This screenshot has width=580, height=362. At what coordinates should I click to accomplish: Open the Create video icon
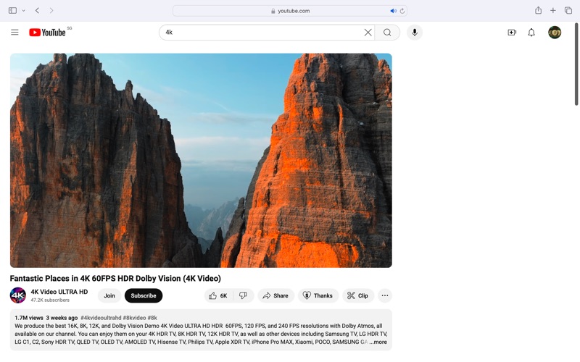point(512,33)
